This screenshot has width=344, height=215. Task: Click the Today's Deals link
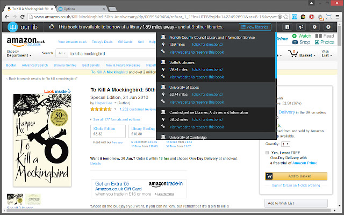pyautogui.click(x=102, y=42)
